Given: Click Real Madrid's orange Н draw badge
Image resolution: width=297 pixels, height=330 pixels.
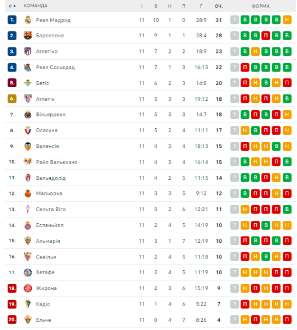Looking at the screenshot, I should [287, 20].
